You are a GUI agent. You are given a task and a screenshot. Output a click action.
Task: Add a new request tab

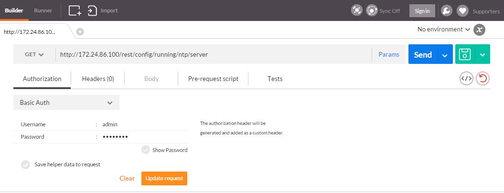[80, 32]
